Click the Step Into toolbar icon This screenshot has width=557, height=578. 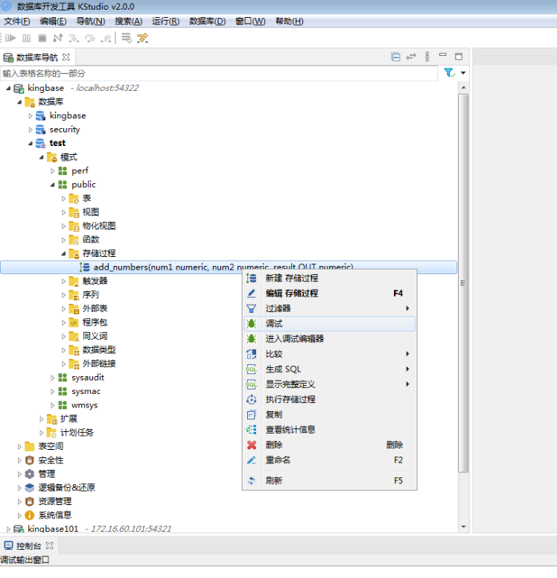pos(74,37)
